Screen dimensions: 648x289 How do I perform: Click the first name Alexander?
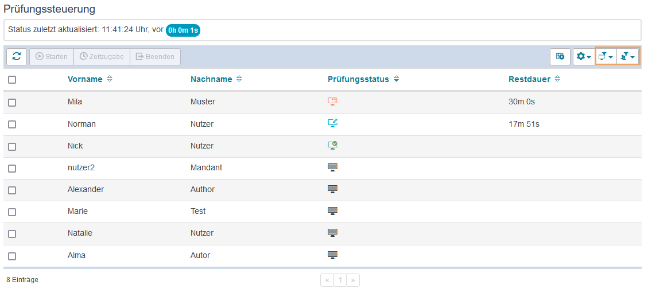coord(86,189)
